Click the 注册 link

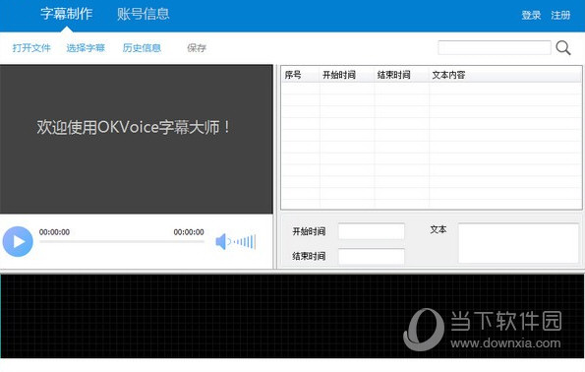tap(560, 15)
